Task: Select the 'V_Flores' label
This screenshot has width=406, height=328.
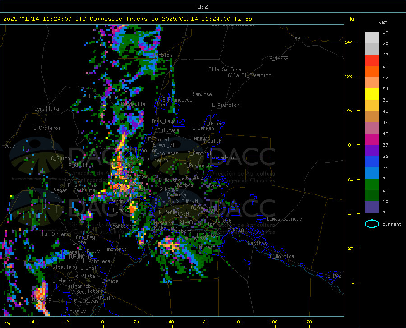Action: click(x=75, y=311)
